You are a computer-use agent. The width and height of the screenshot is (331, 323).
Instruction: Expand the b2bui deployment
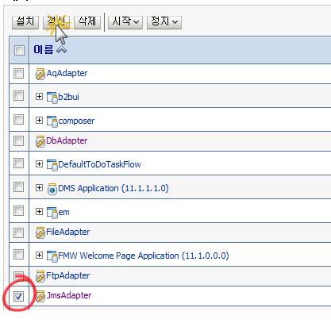39,97
